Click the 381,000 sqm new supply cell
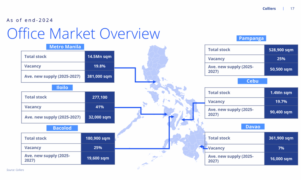Viewport: 301px width, 180px height. (x=100, y=76)
